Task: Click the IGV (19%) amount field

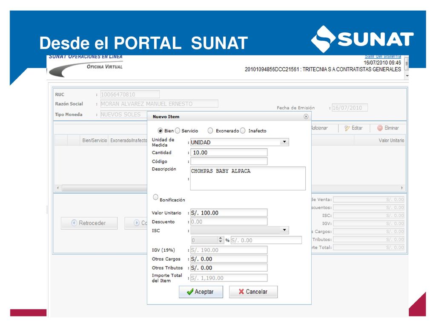Action: click(229, 250)
